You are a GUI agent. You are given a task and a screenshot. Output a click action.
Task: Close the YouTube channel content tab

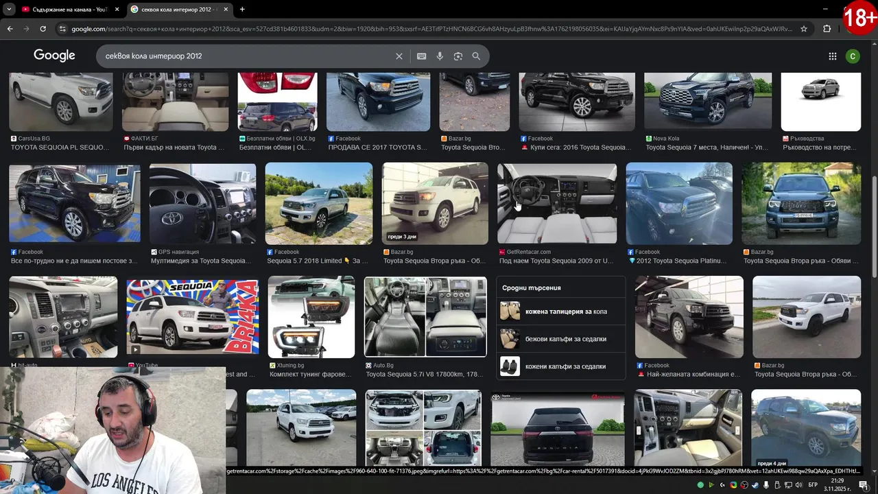click(117, 10)
